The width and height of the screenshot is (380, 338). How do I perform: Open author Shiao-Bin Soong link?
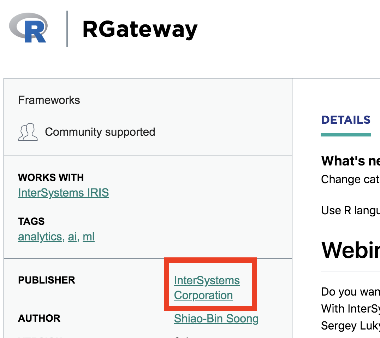[216, 319]
